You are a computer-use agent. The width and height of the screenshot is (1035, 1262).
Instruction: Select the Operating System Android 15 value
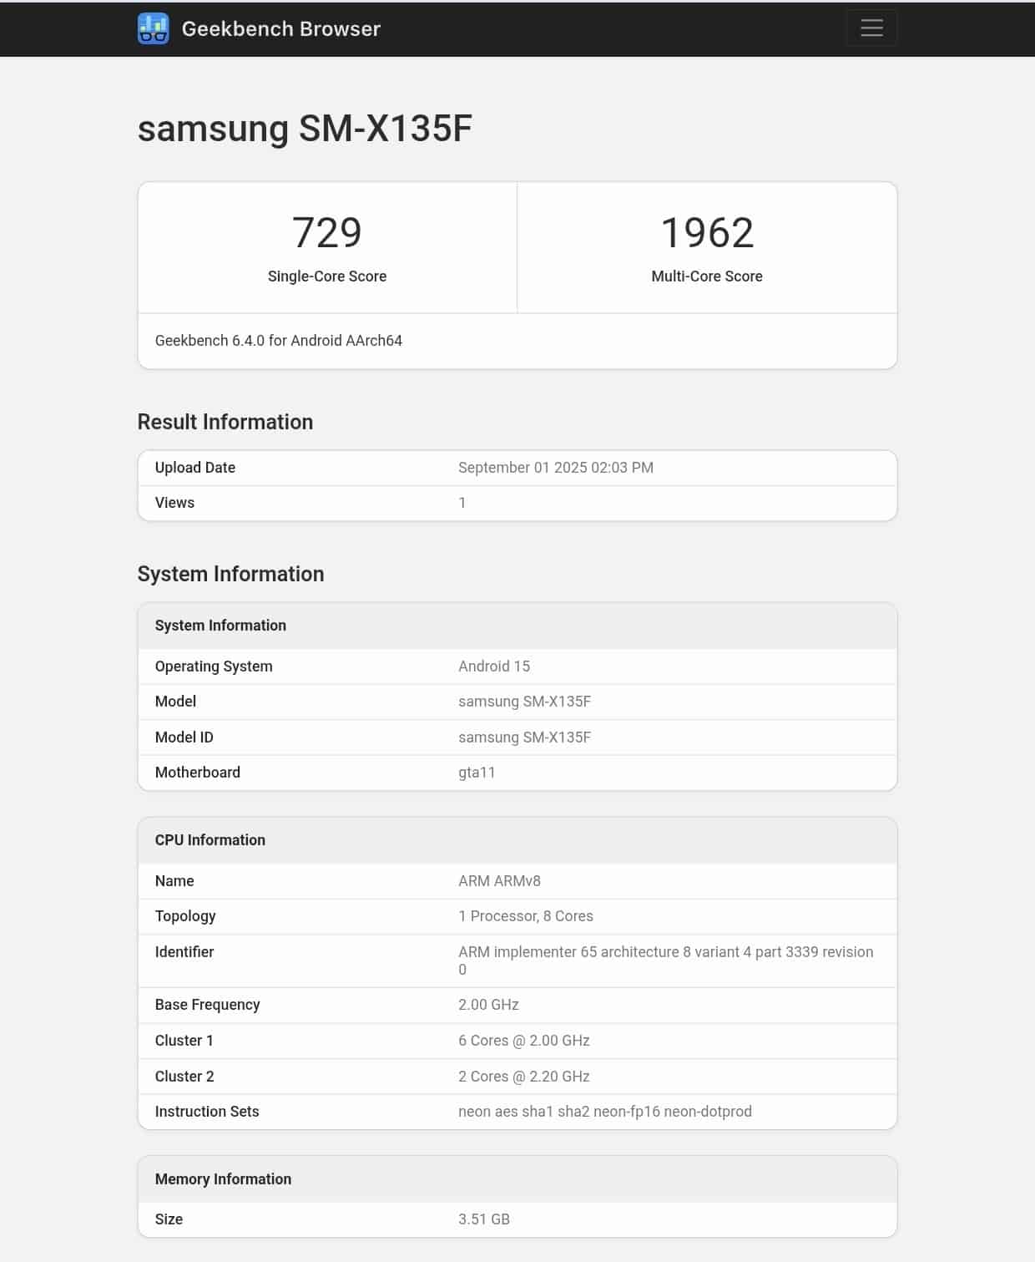[495, 666]
